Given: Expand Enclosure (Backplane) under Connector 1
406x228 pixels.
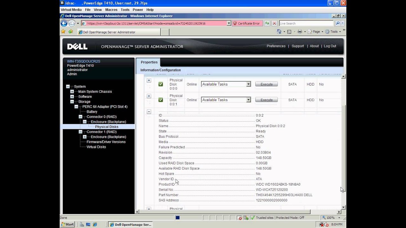Looking at the screenshot, I should 85,137.
